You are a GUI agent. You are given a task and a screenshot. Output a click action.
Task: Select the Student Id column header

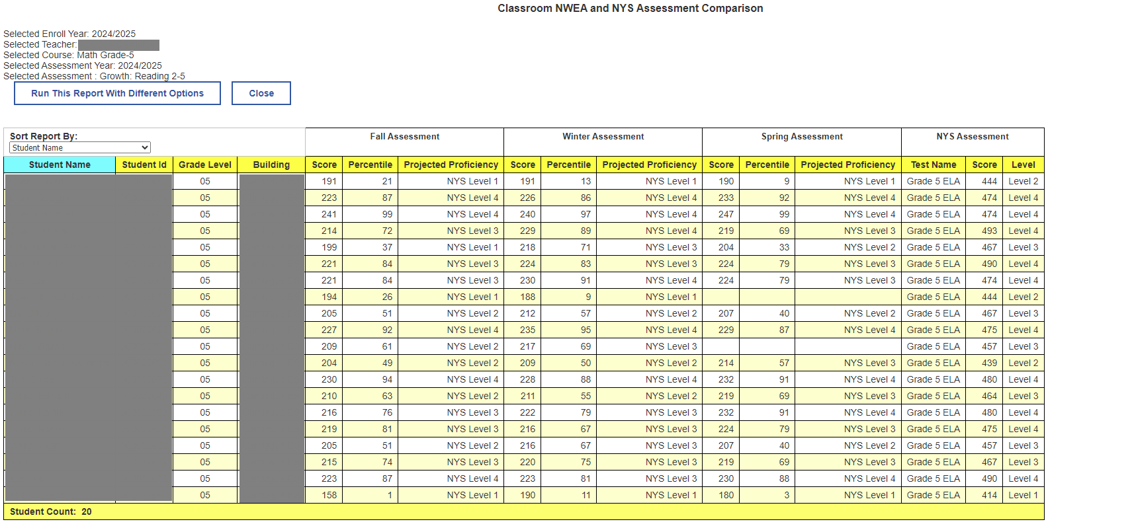pyautogui.click(x=144, y=165)
